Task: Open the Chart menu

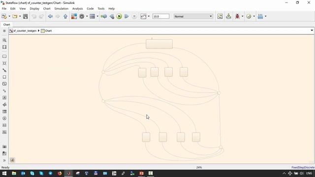Action: click(x=47, y=9)
